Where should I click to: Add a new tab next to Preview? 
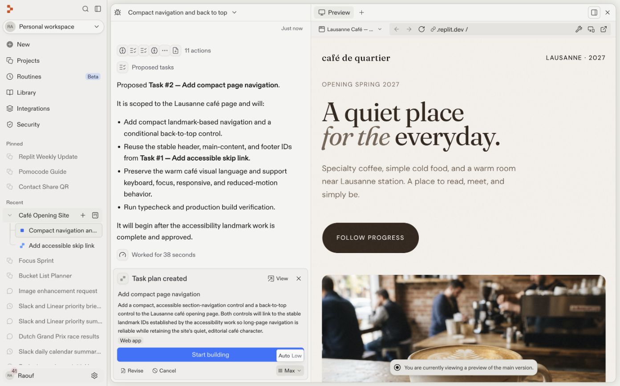pyautogui.click(x=361, y=12)
